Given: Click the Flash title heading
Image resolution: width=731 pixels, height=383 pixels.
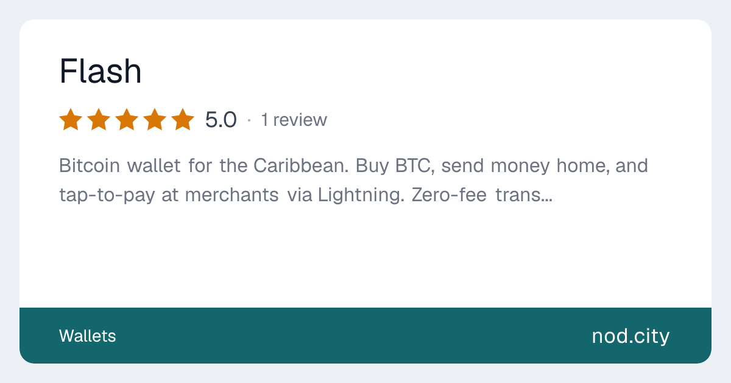Looking at the screenshot, I should click(x=101, y=72).
